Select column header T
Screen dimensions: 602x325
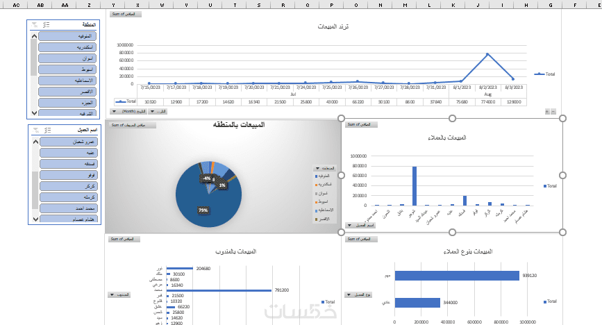235,5
